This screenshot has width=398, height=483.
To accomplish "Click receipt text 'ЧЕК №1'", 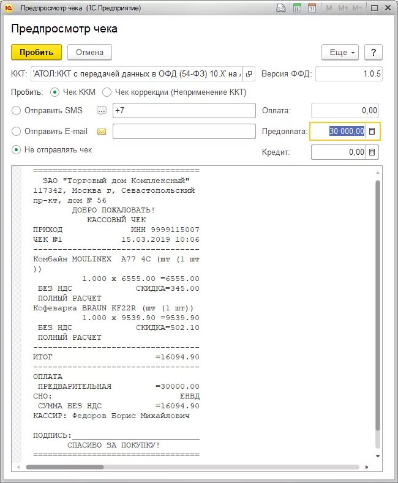I will click(x=47, y=239).
